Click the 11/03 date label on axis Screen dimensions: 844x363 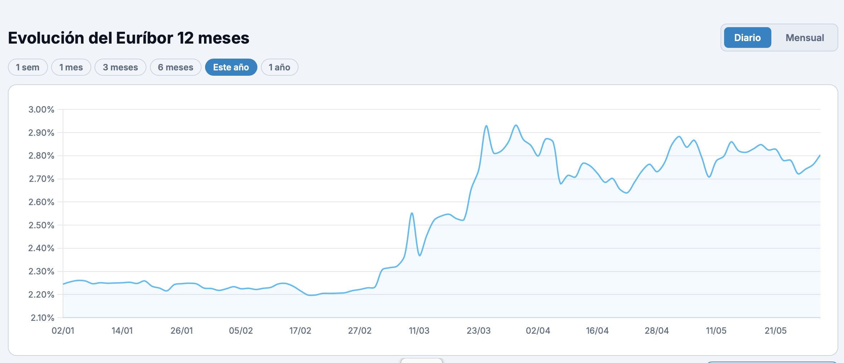tap(419, 330)
